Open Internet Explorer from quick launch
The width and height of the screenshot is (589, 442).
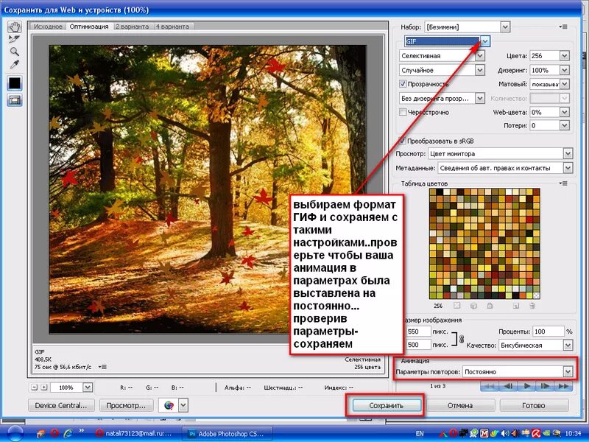tap(68, 433)
